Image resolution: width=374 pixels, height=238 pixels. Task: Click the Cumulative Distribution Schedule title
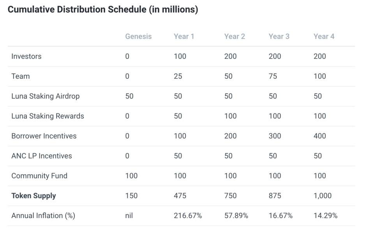103,10
